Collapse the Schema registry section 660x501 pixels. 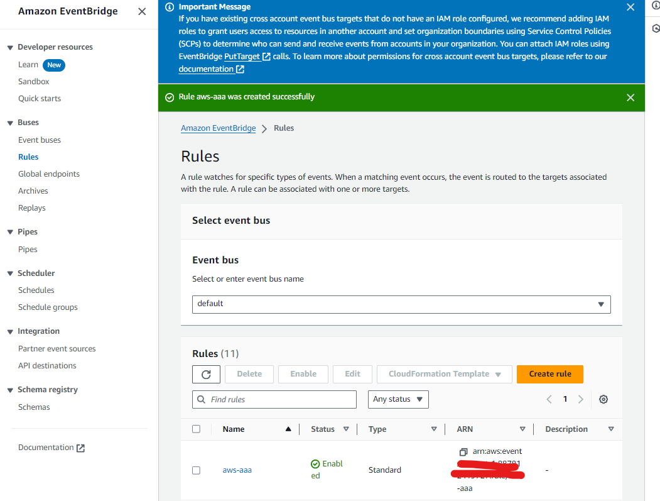pos(10,390)
